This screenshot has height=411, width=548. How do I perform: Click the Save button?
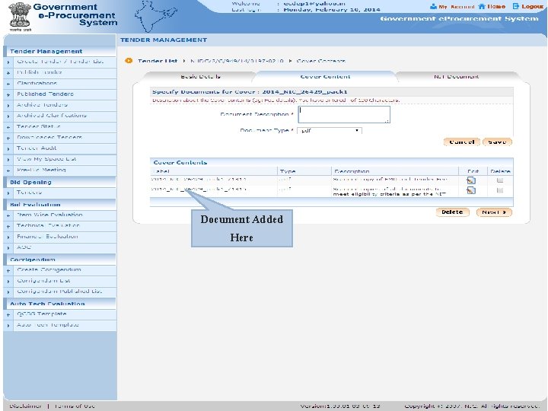(x=497, y=142)
